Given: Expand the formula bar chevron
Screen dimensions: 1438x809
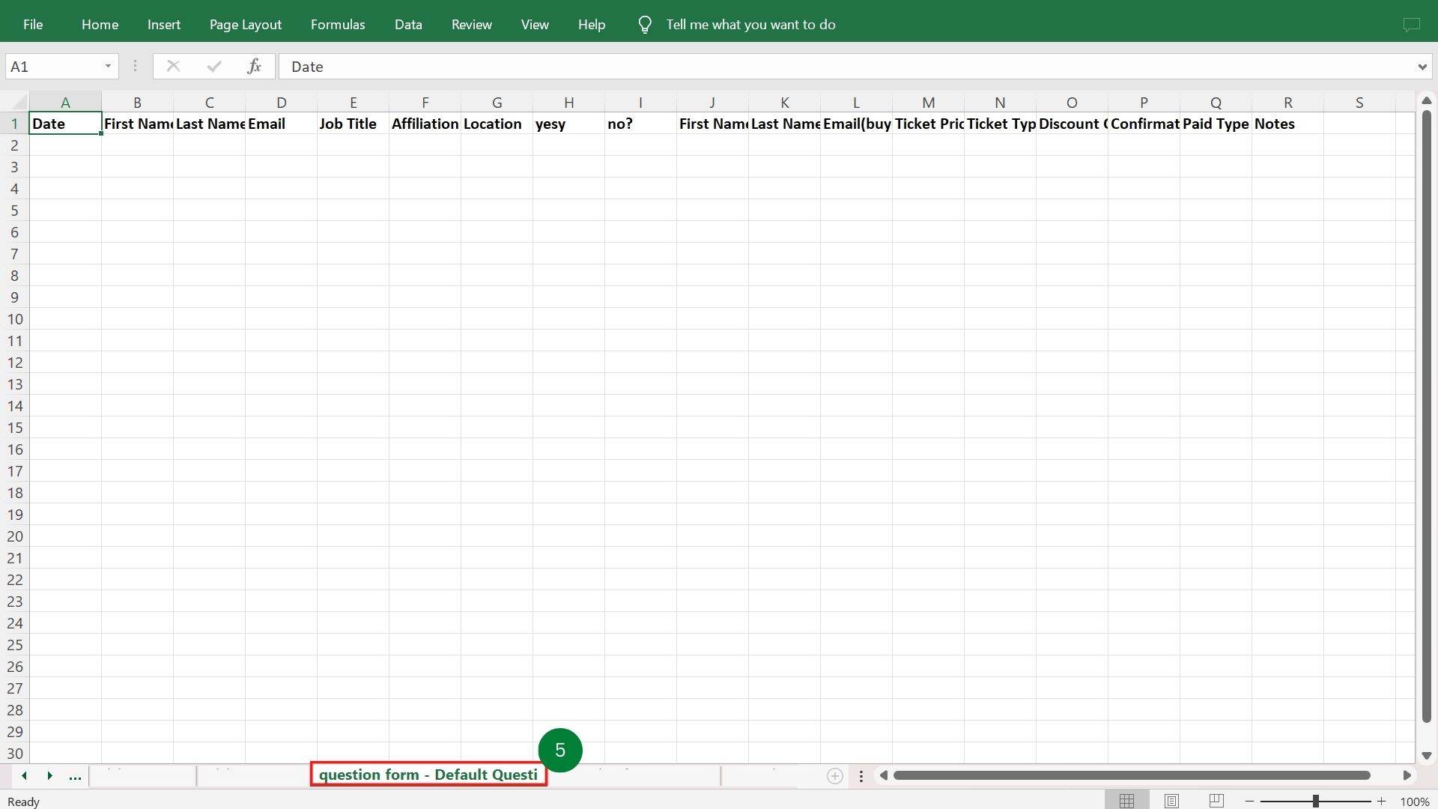Looking at the screenshot, I should [x=1422, y=67].
